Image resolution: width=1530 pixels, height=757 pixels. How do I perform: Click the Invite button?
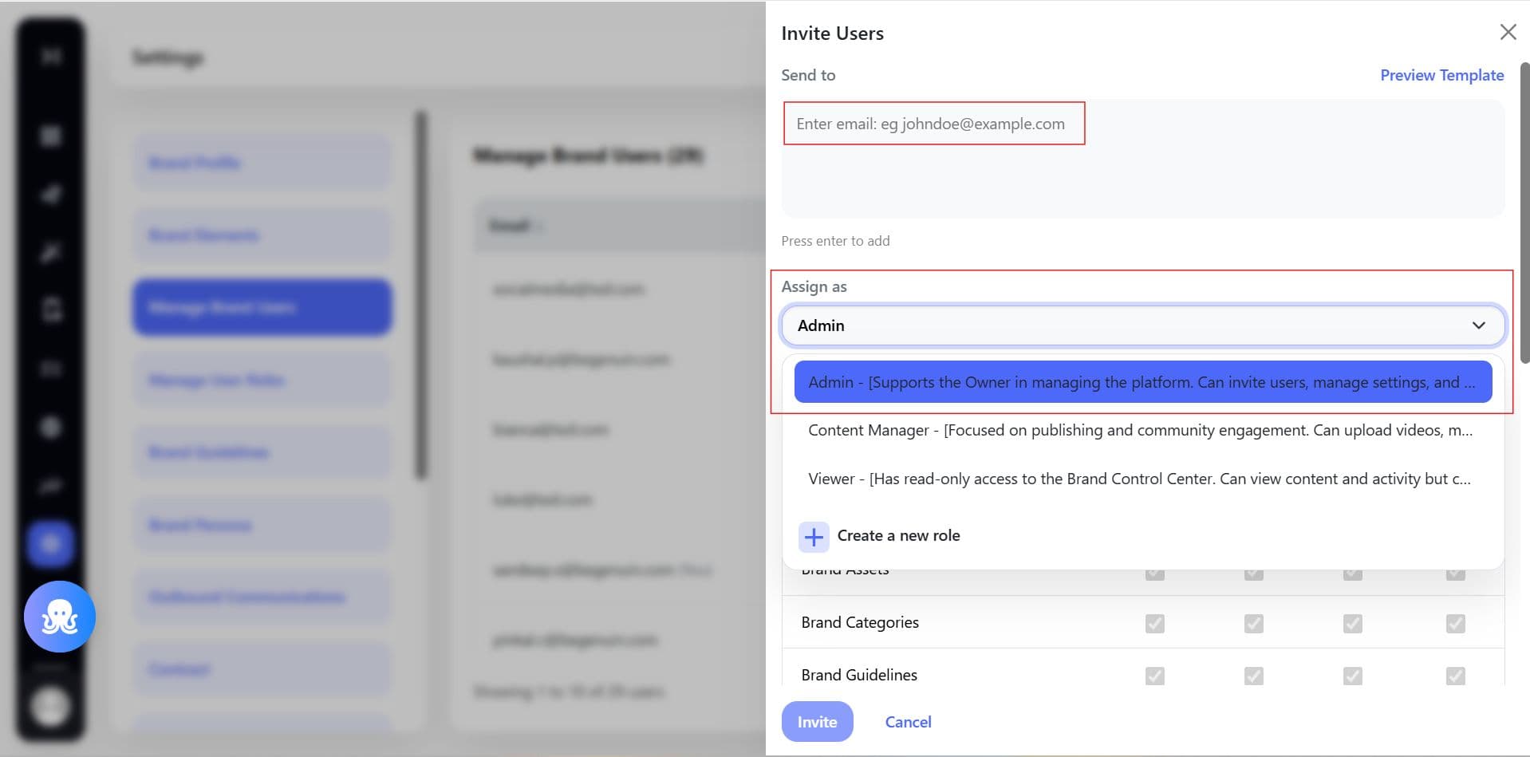(817, 722)
